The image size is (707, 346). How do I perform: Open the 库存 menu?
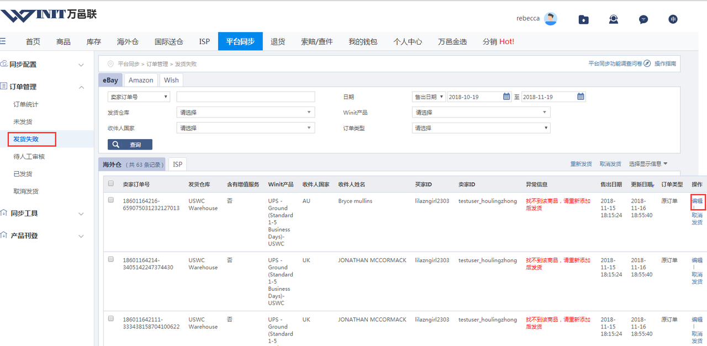[x=94, y=41]
